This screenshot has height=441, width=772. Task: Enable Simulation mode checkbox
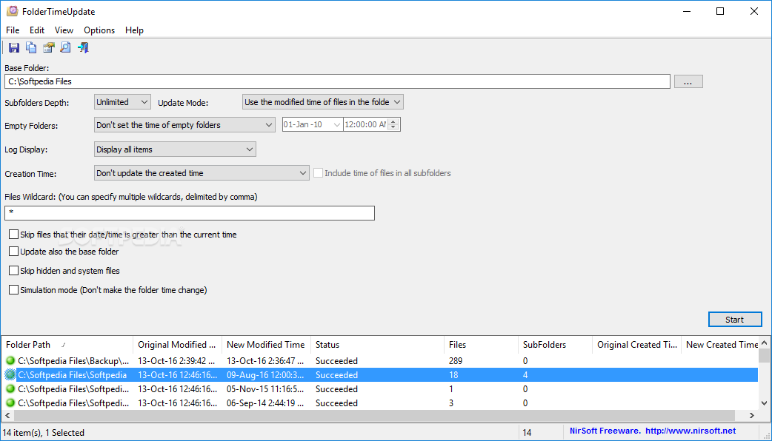click(14, 290)
